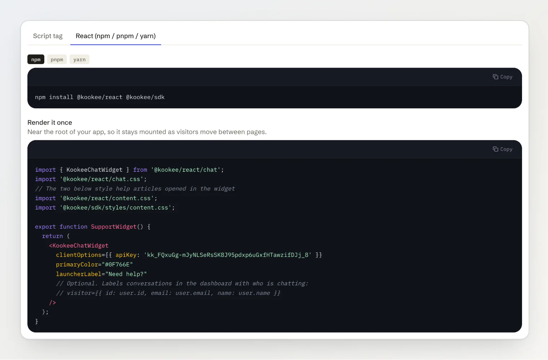Viewport: 548px width, 360px height.
Task: Select the React (npm / pnpm / yarn) tab
Action: point(116,36)
